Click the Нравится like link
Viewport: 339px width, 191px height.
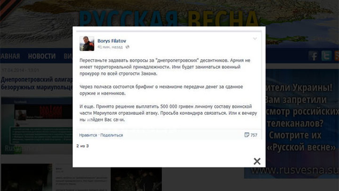point(88,135)
